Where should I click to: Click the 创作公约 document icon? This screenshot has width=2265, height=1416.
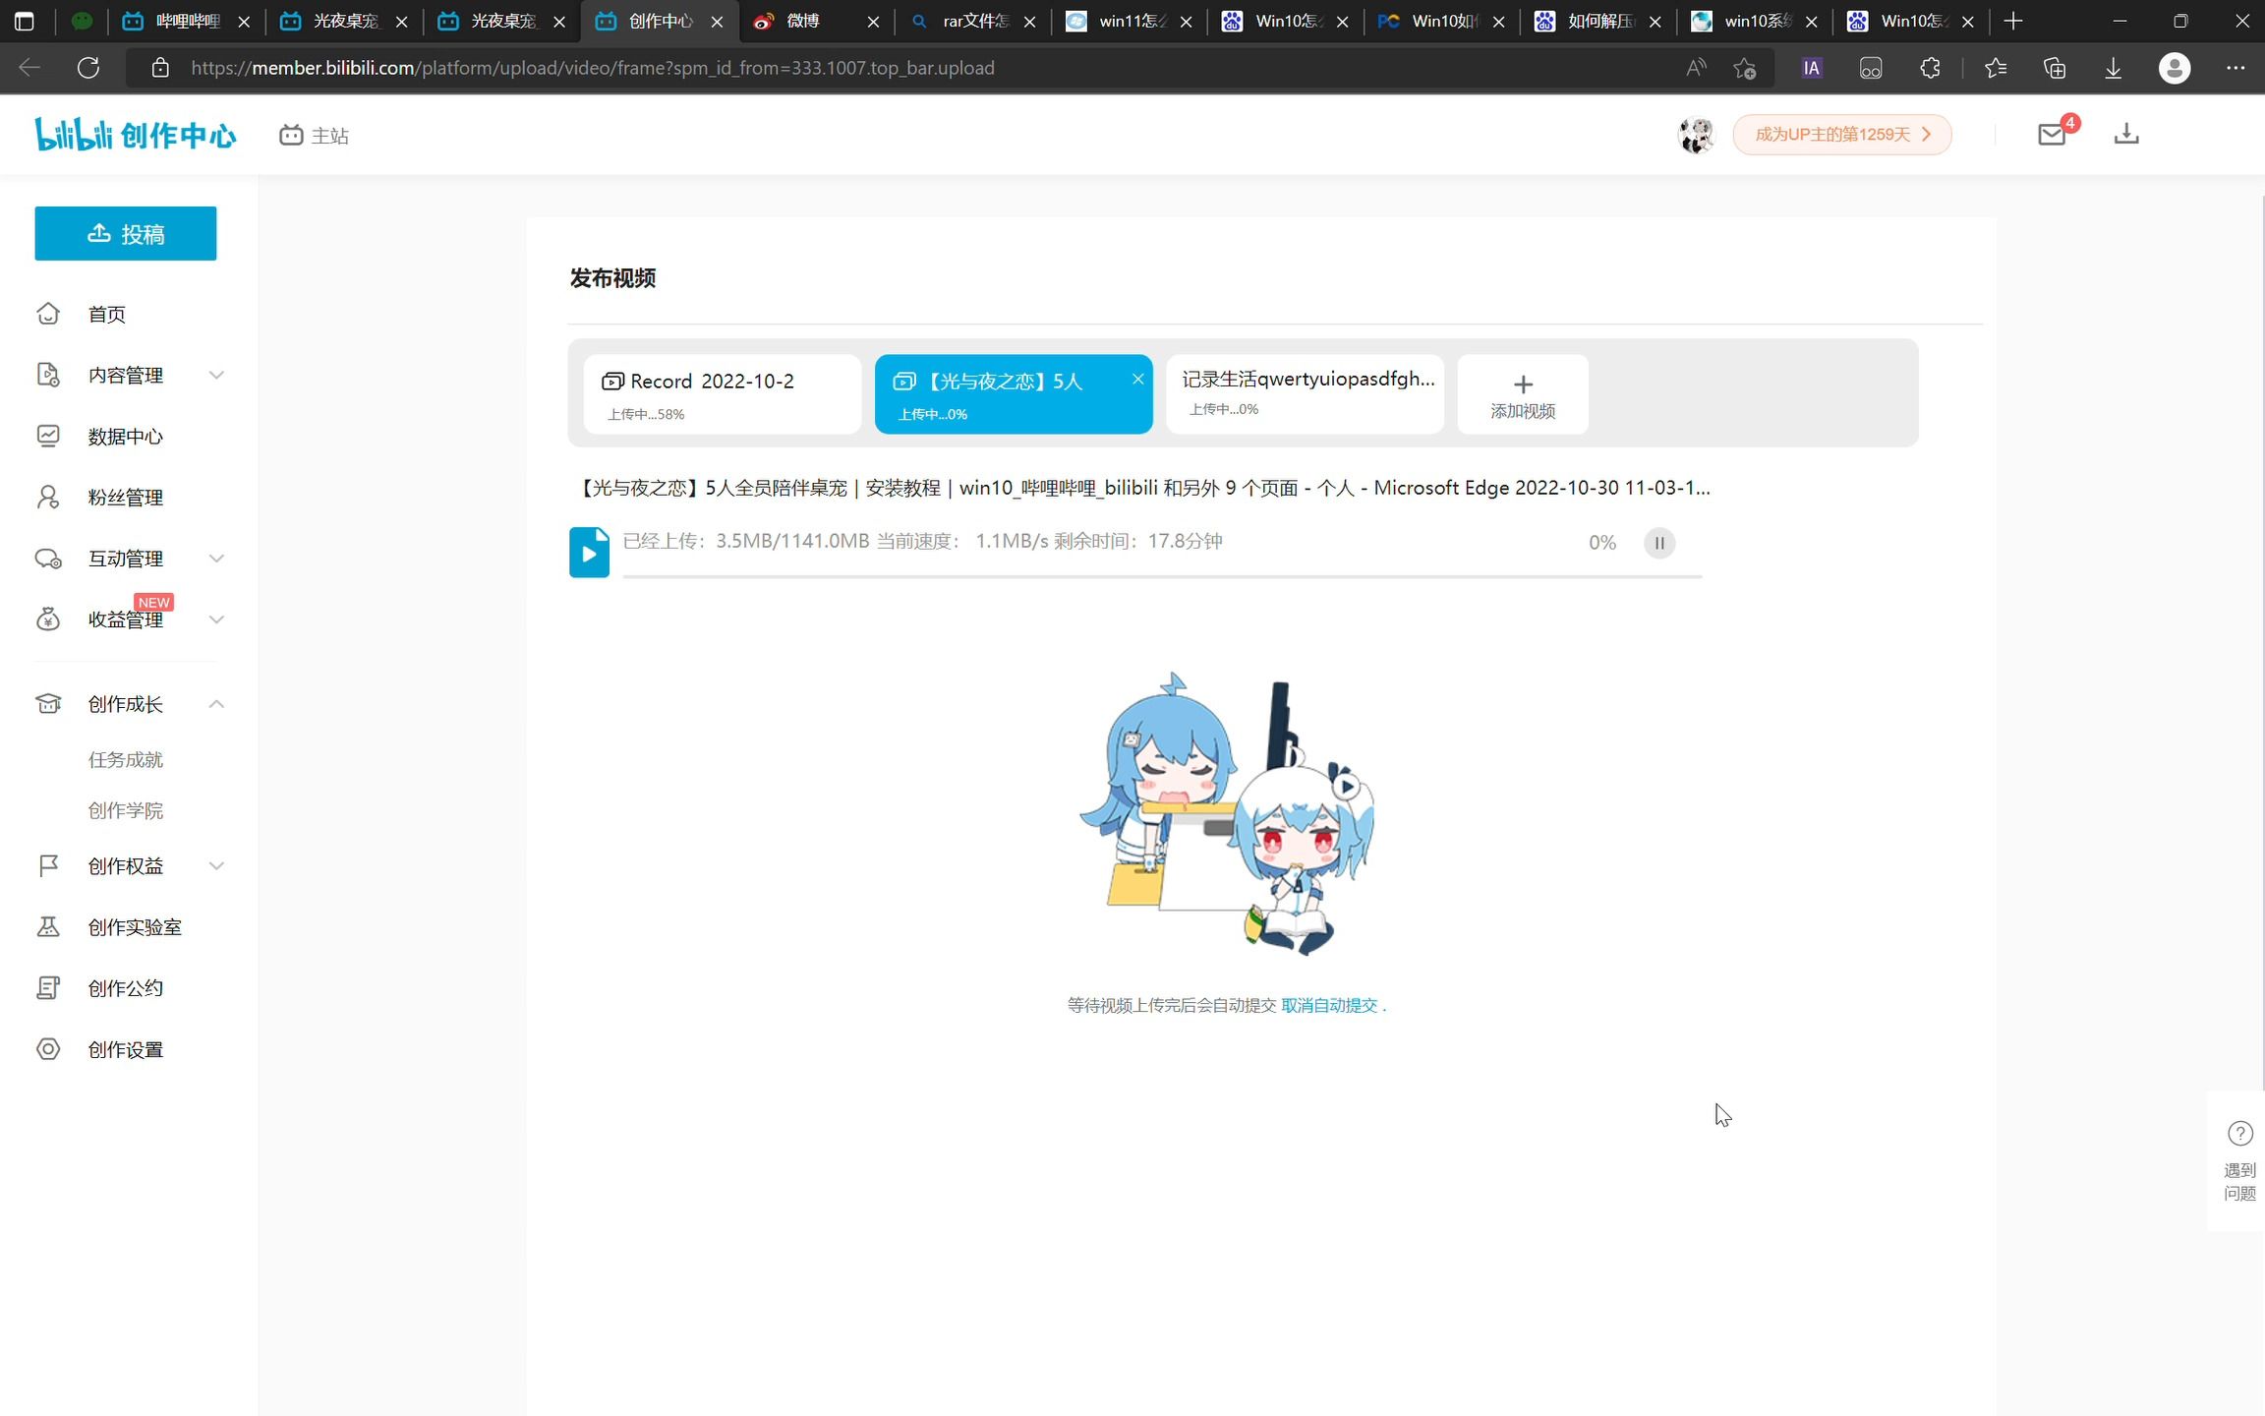click(48, 987)
